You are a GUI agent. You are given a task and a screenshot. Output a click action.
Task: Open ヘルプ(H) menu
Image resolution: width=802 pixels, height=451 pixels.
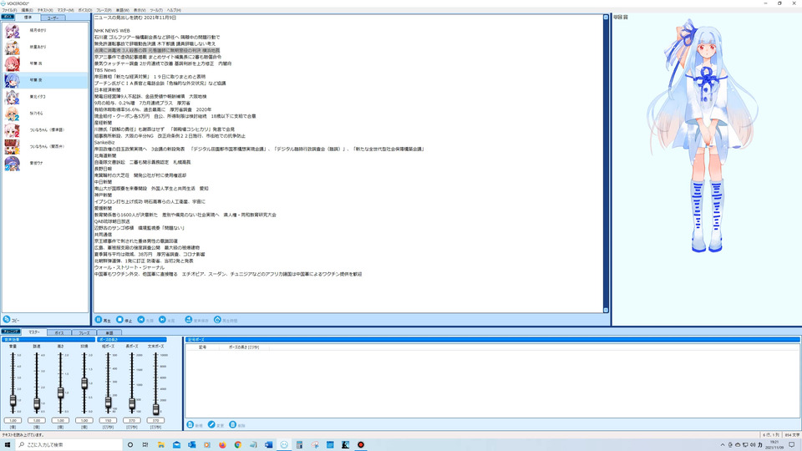[x=174, y=10]
